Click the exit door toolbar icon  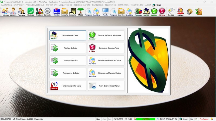pos(199,12)
